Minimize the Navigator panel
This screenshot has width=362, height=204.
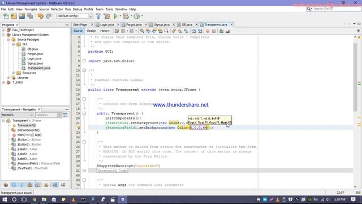67,109
